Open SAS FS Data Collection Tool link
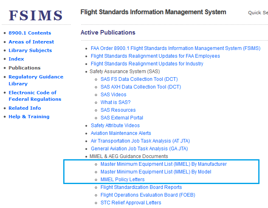The width and height of the screenshot is (268, 208). [139, 79]
